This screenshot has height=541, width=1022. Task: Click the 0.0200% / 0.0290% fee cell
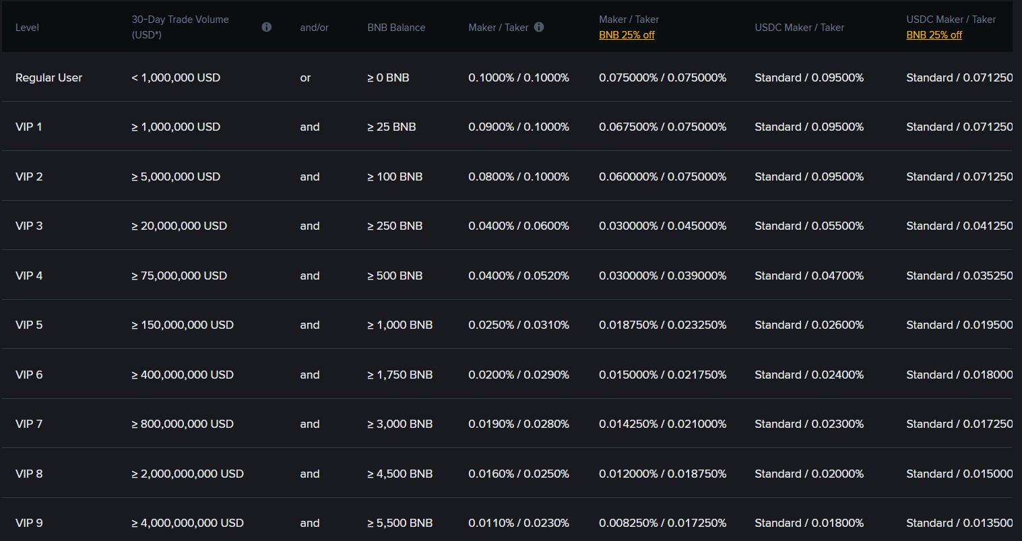tap(519, 375)
